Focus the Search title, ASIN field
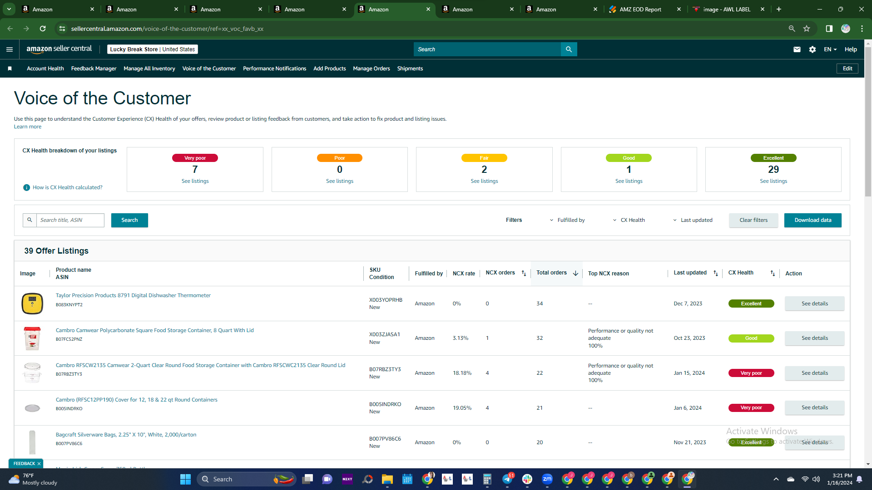This screenshot has width=872, height=490. tap(70, 220)
